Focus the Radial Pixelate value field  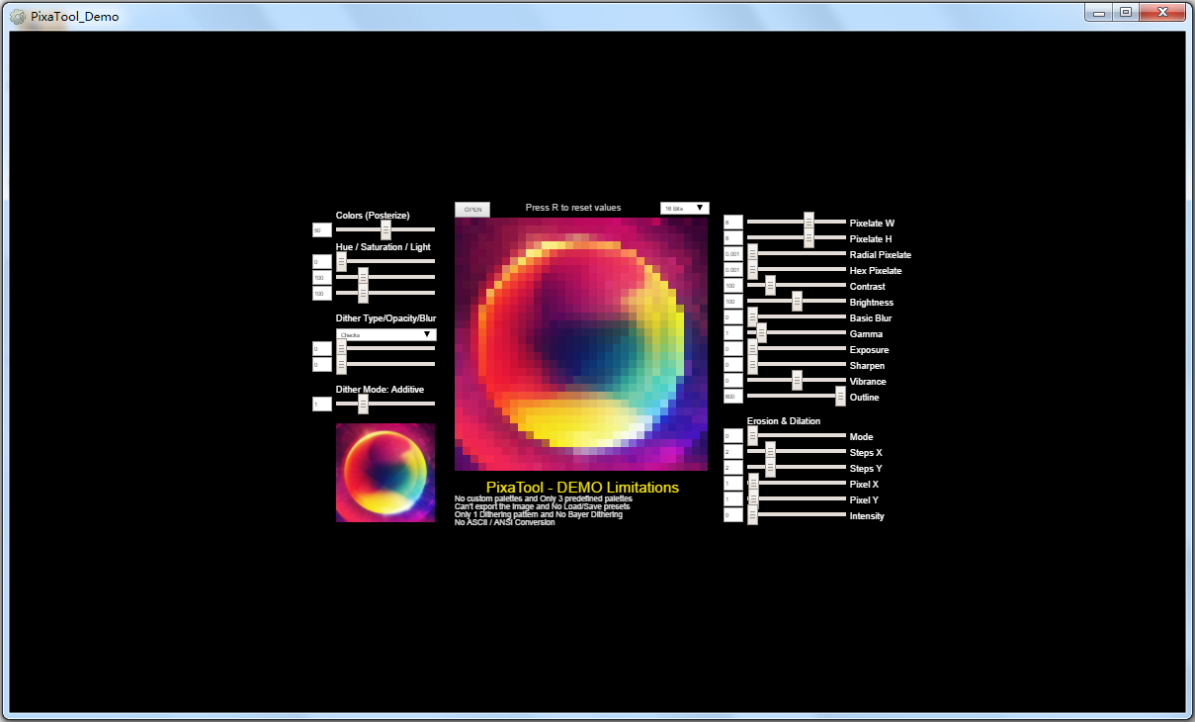point(733,254)
